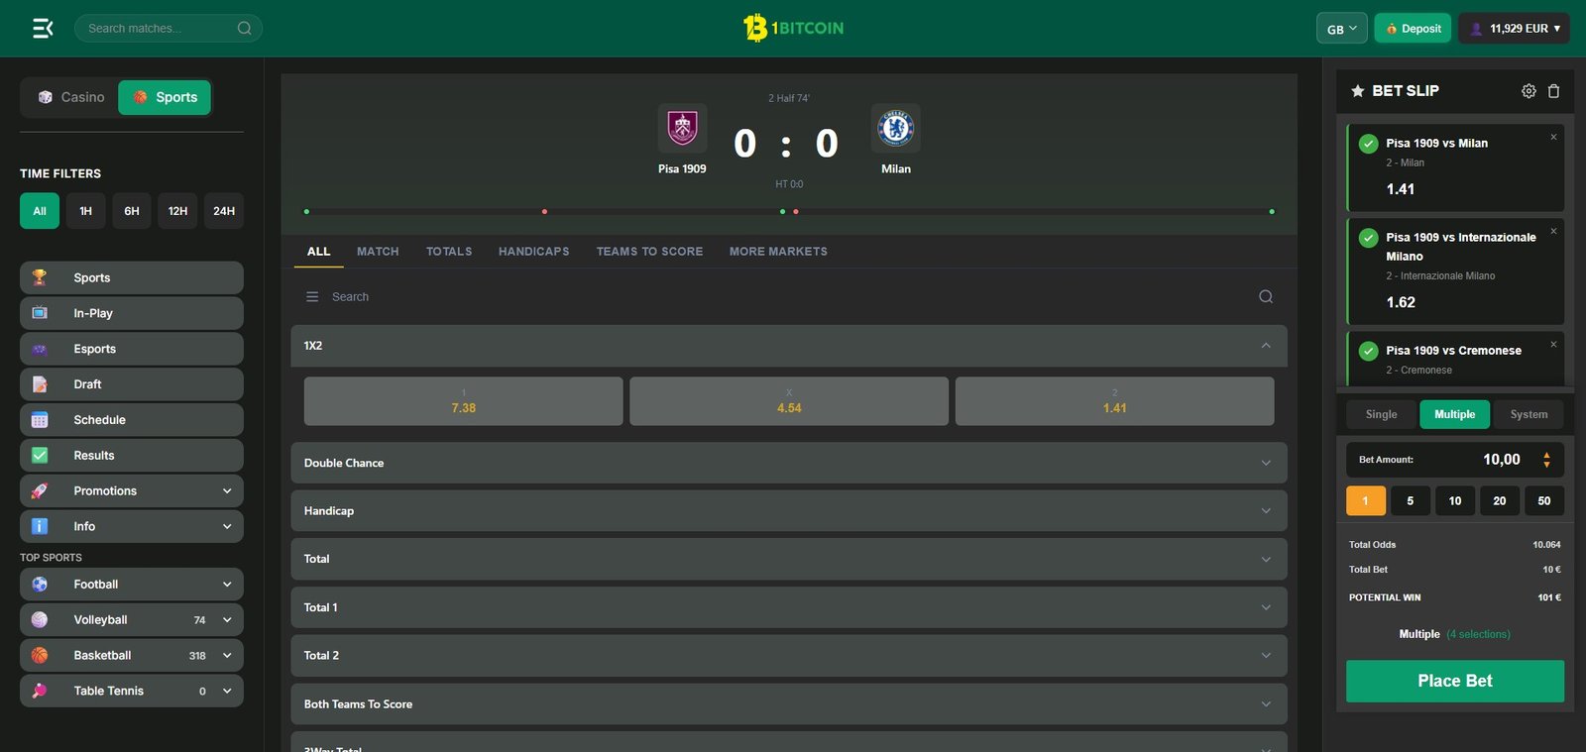Click the Pisa 1909 team crest

point(682,128)
